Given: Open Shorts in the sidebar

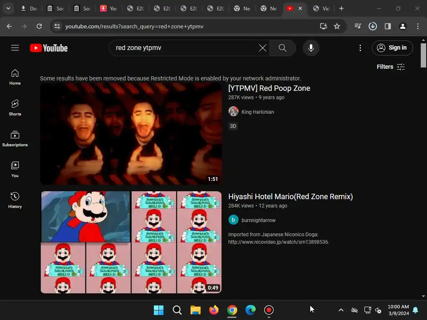Looking at the screenshot, I should pos(15,108).
